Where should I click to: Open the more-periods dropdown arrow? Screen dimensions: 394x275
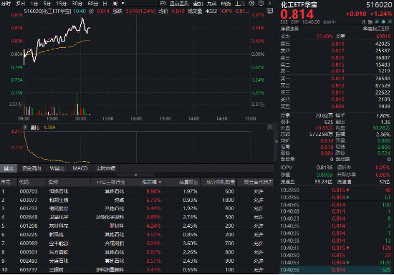pyautogui.click(x=123, y=4)
